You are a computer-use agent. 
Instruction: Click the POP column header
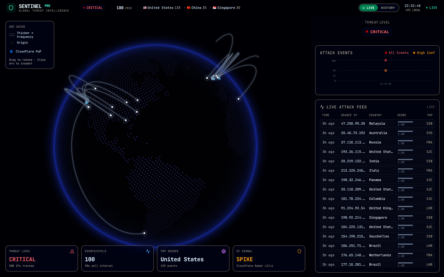coord(430,115)
